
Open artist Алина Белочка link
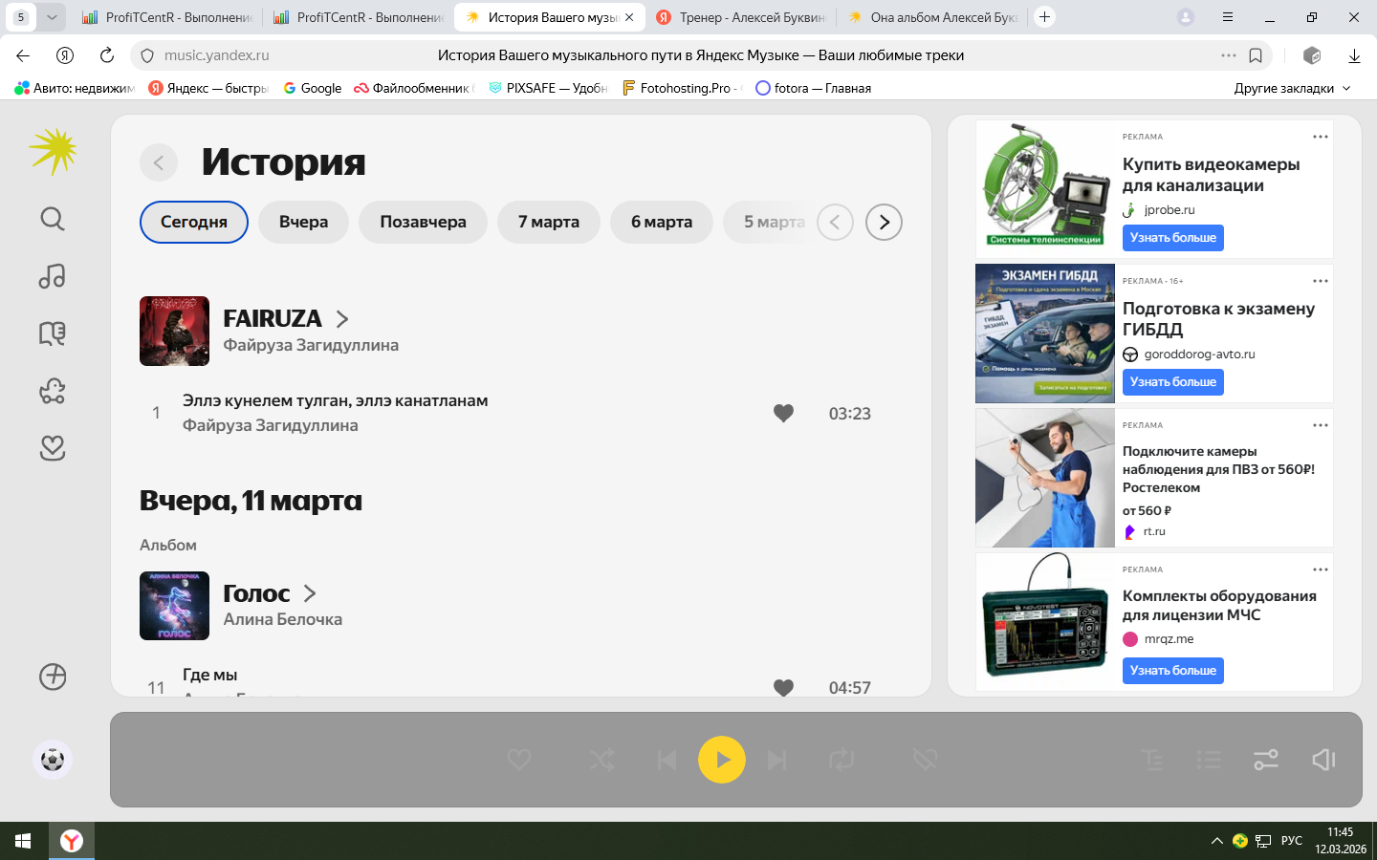pos(283,619)
